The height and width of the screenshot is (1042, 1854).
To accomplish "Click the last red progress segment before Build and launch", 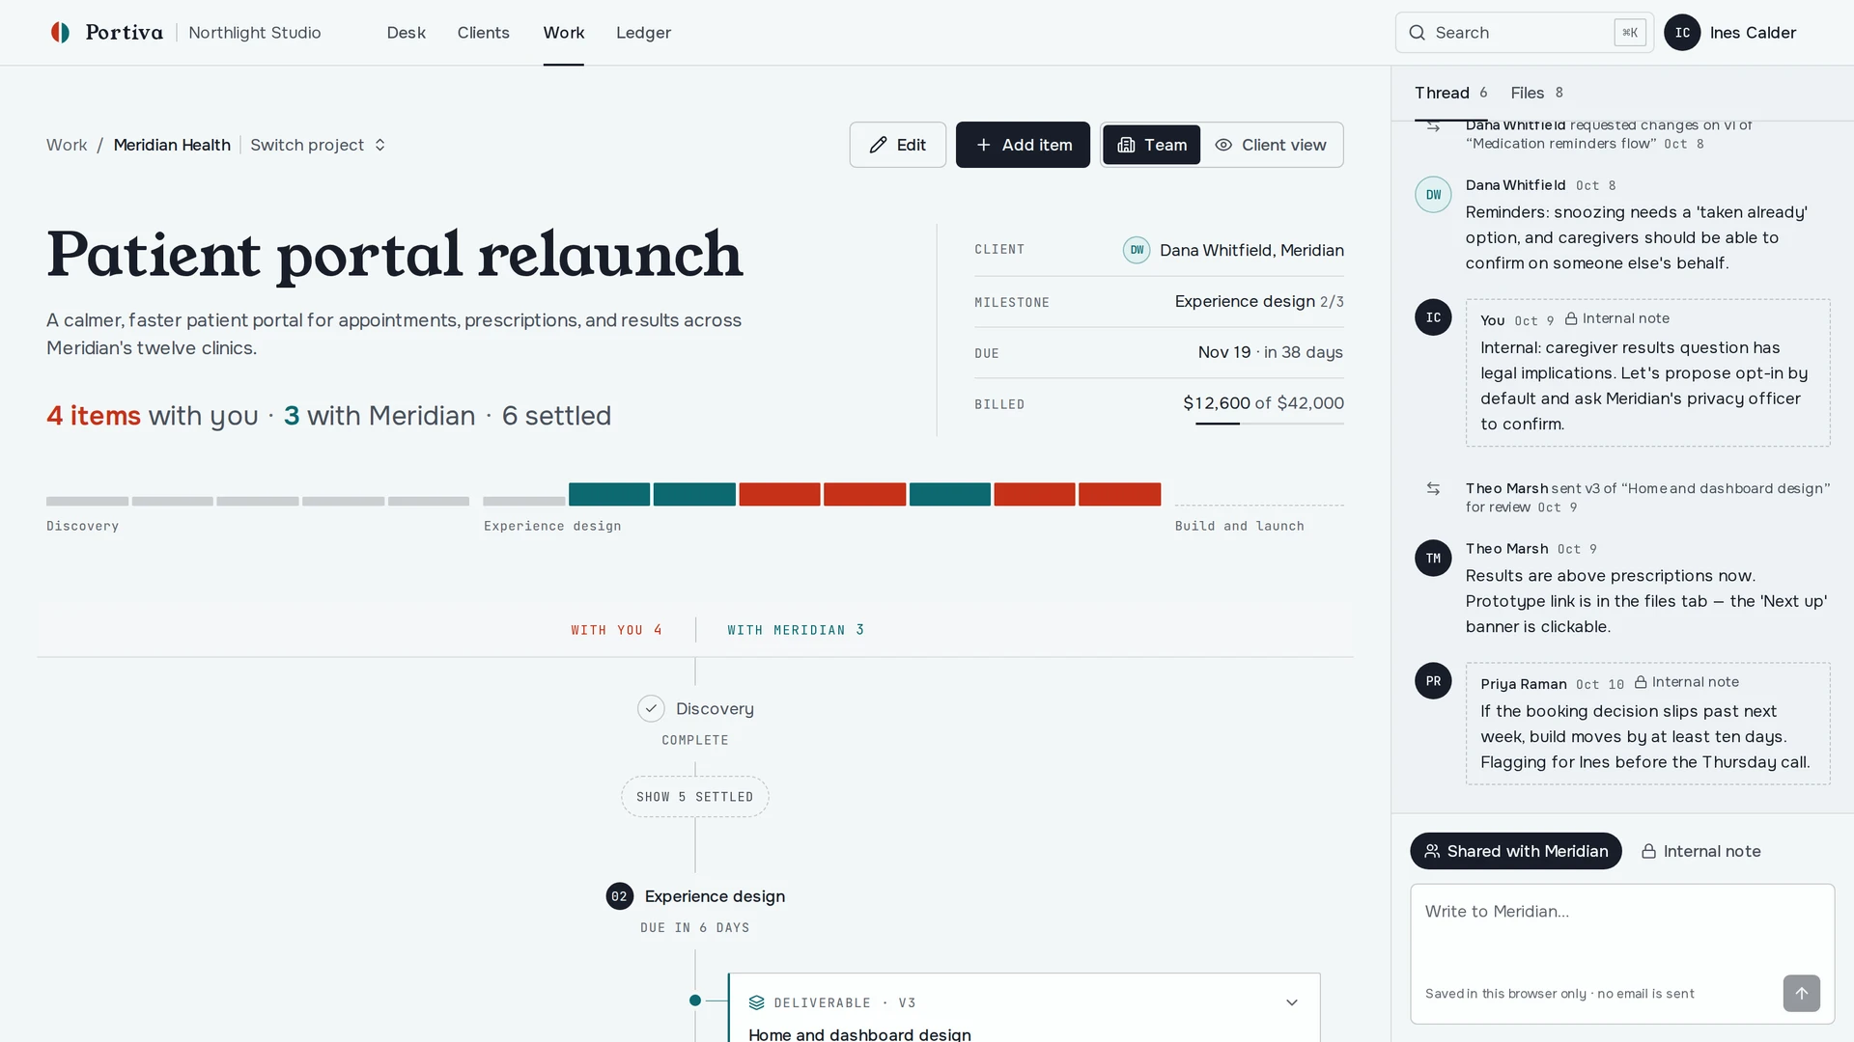I will click(1119, 494).
